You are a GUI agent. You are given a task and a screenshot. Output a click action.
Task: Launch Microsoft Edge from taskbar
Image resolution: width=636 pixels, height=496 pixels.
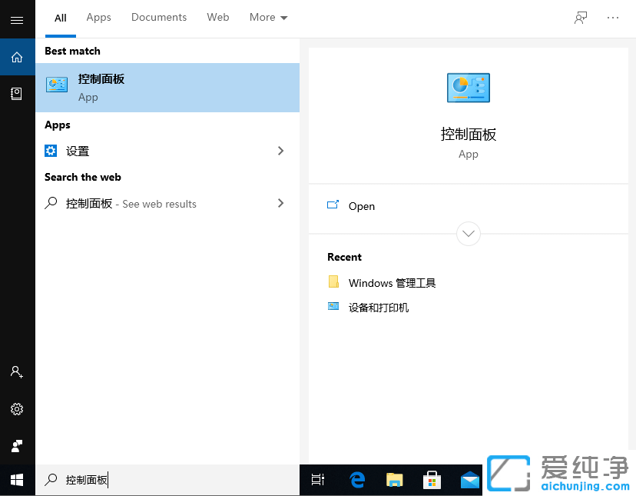click(x=356, y=479)
